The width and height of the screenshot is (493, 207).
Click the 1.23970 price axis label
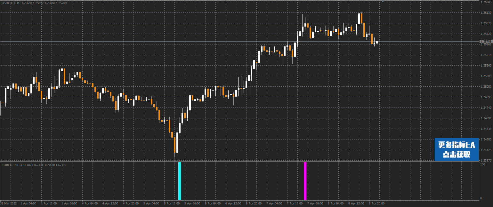click(486, 160)
